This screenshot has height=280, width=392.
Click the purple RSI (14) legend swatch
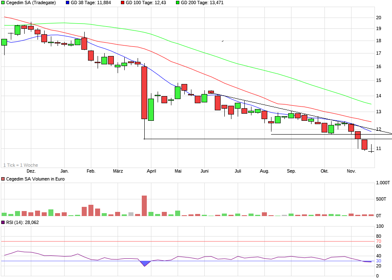(x=3, y=222)
